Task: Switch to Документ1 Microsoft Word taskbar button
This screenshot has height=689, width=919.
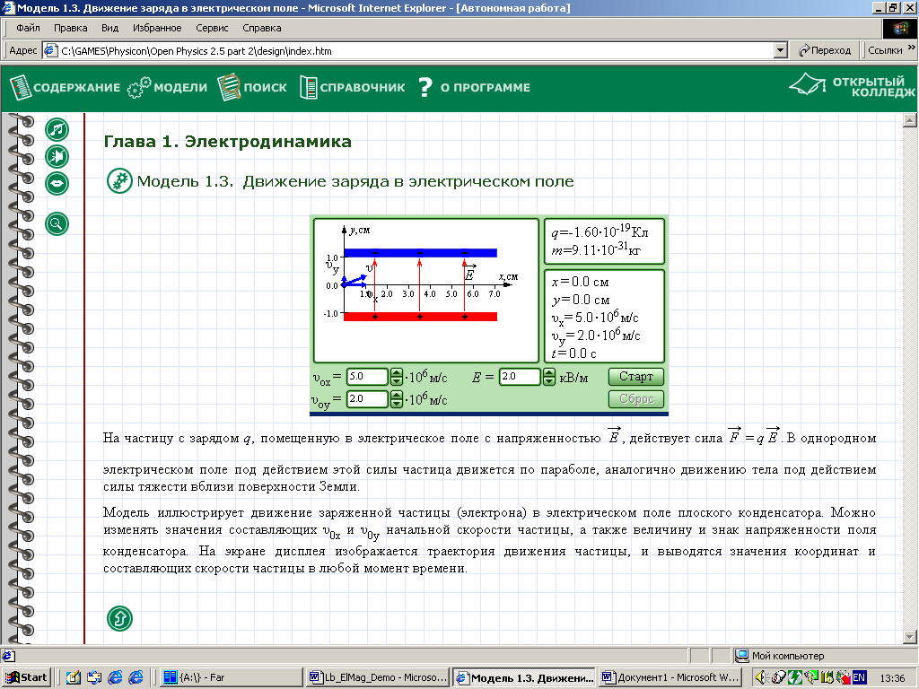Action: click(671, 677)
